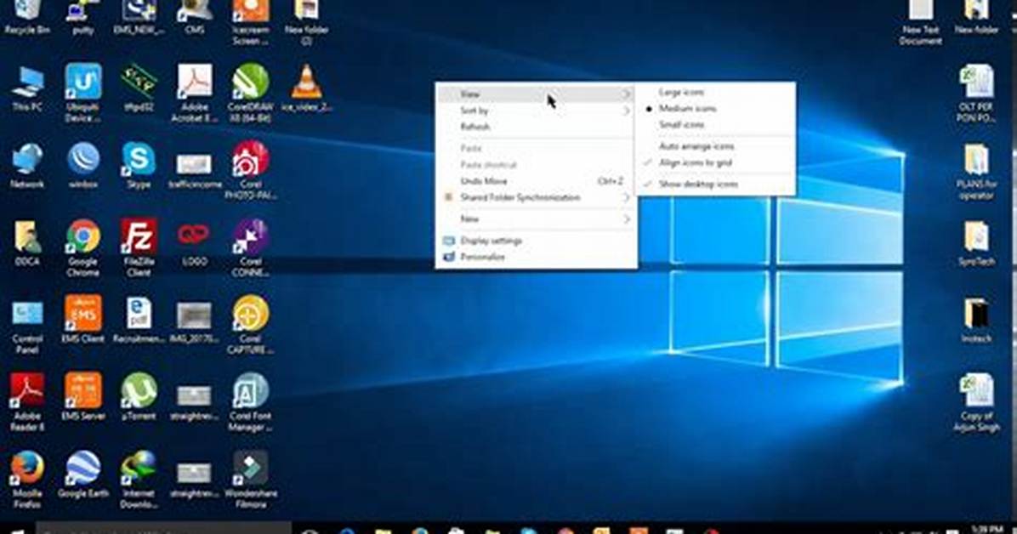
Task: Select the Copy of Arjun Singh spreadsheet
Action: click(976, 402)
